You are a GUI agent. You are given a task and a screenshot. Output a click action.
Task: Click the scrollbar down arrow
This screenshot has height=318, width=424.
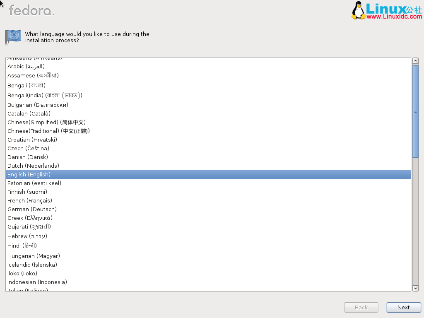point(416,288)
